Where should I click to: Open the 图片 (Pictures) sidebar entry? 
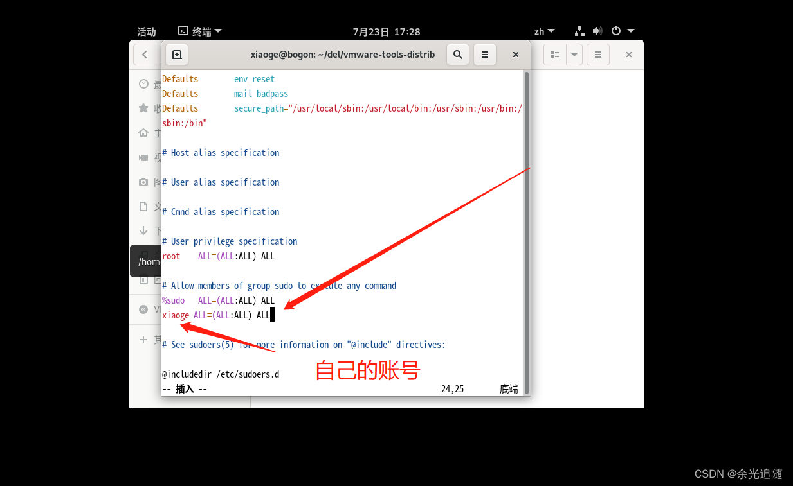pos(144,182)
